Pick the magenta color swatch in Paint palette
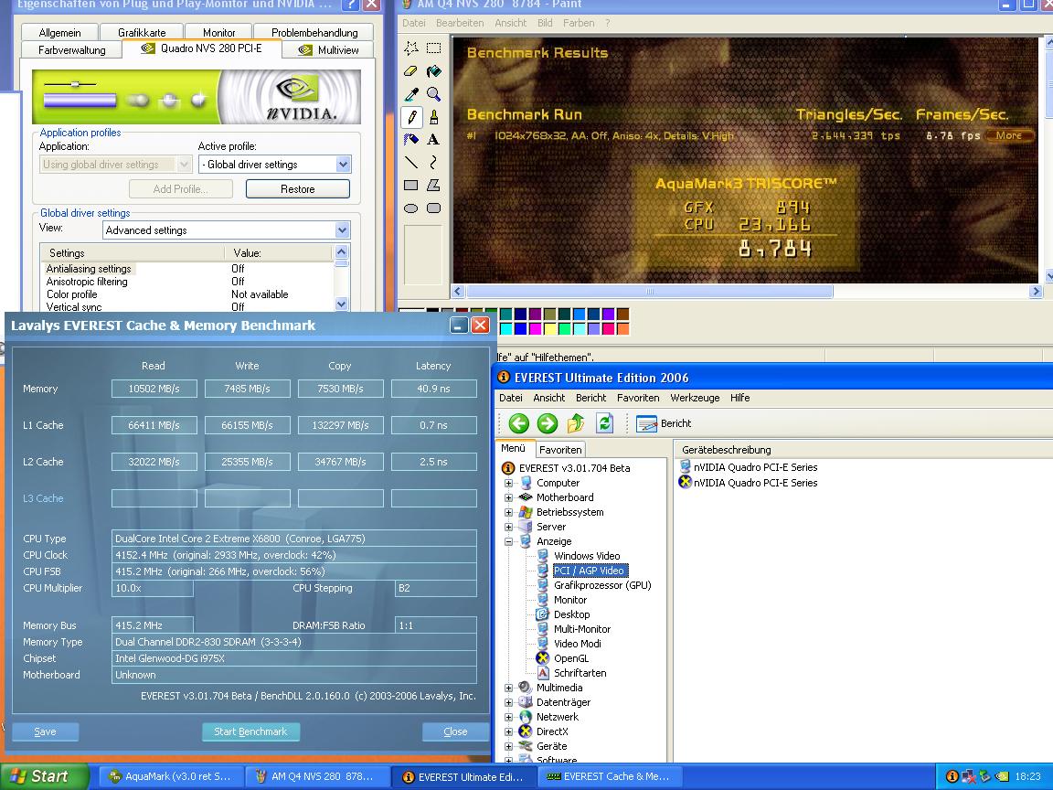 coord(536,328)
